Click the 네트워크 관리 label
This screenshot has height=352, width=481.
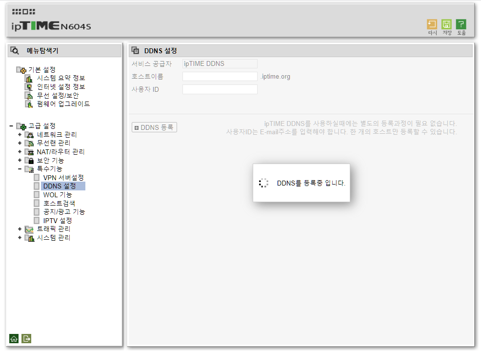click(x=57, y=134)
